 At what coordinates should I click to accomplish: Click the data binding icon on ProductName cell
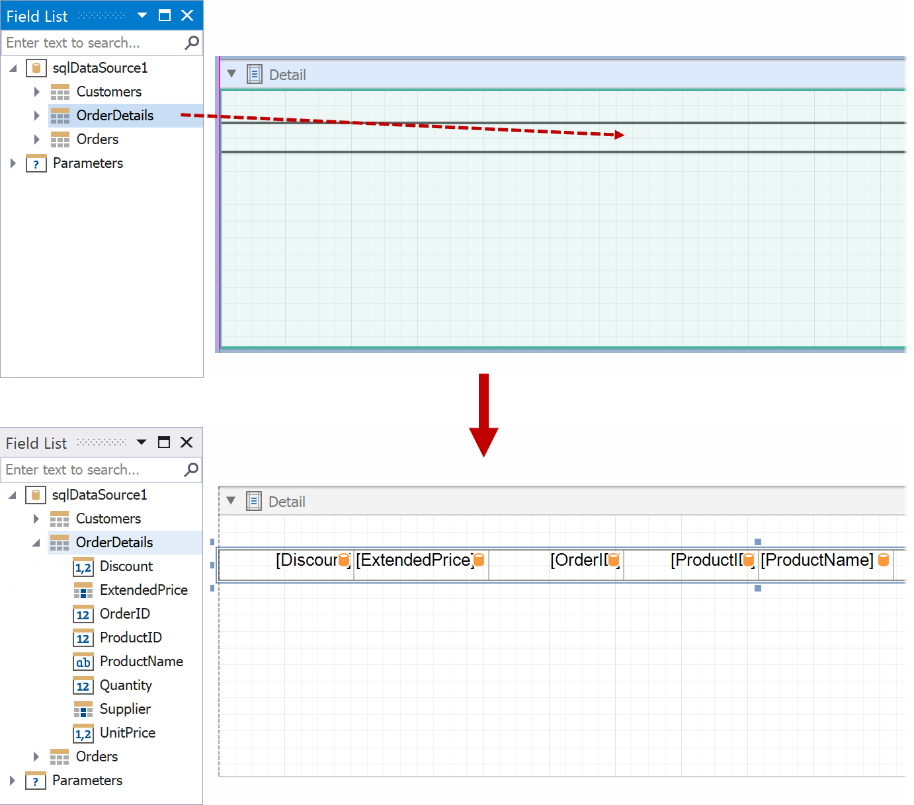[883, 560]
